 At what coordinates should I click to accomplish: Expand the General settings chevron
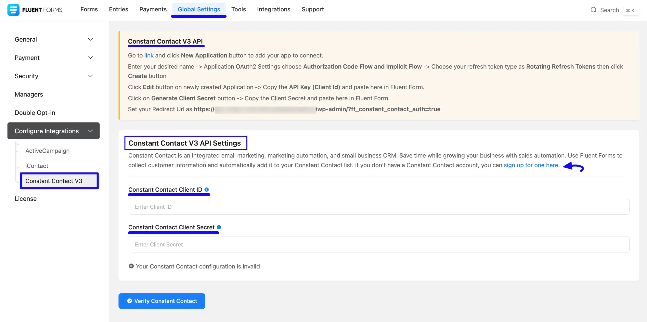90,39
